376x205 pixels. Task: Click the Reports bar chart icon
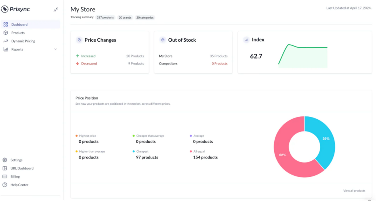[x=6, y=49]
